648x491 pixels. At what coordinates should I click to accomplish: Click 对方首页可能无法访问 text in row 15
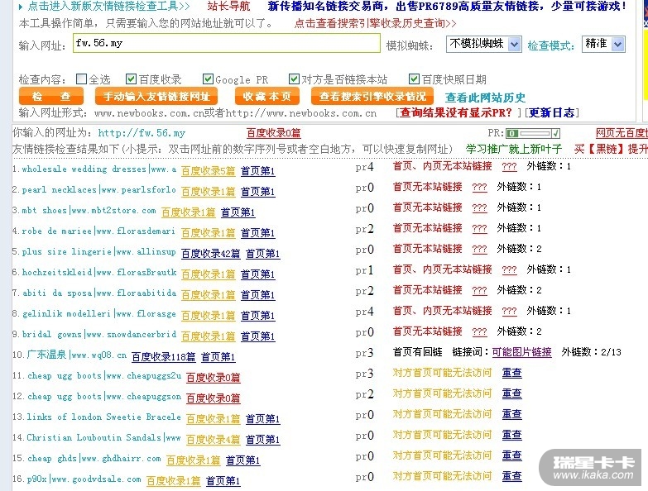(442, 455)
